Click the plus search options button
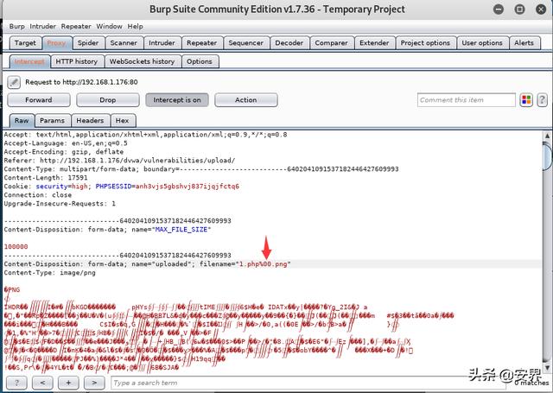This screenshot has width=553, height=393. pyautogui.click(x=68, y=383)
